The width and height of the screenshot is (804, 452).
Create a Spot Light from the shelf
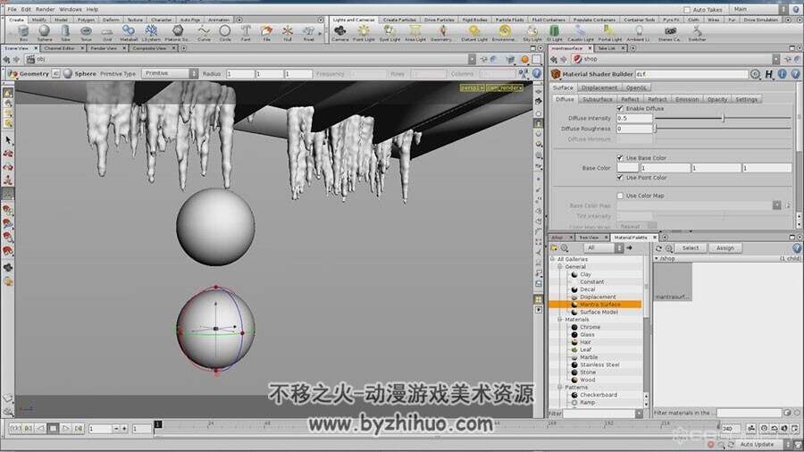pos(389,33)
